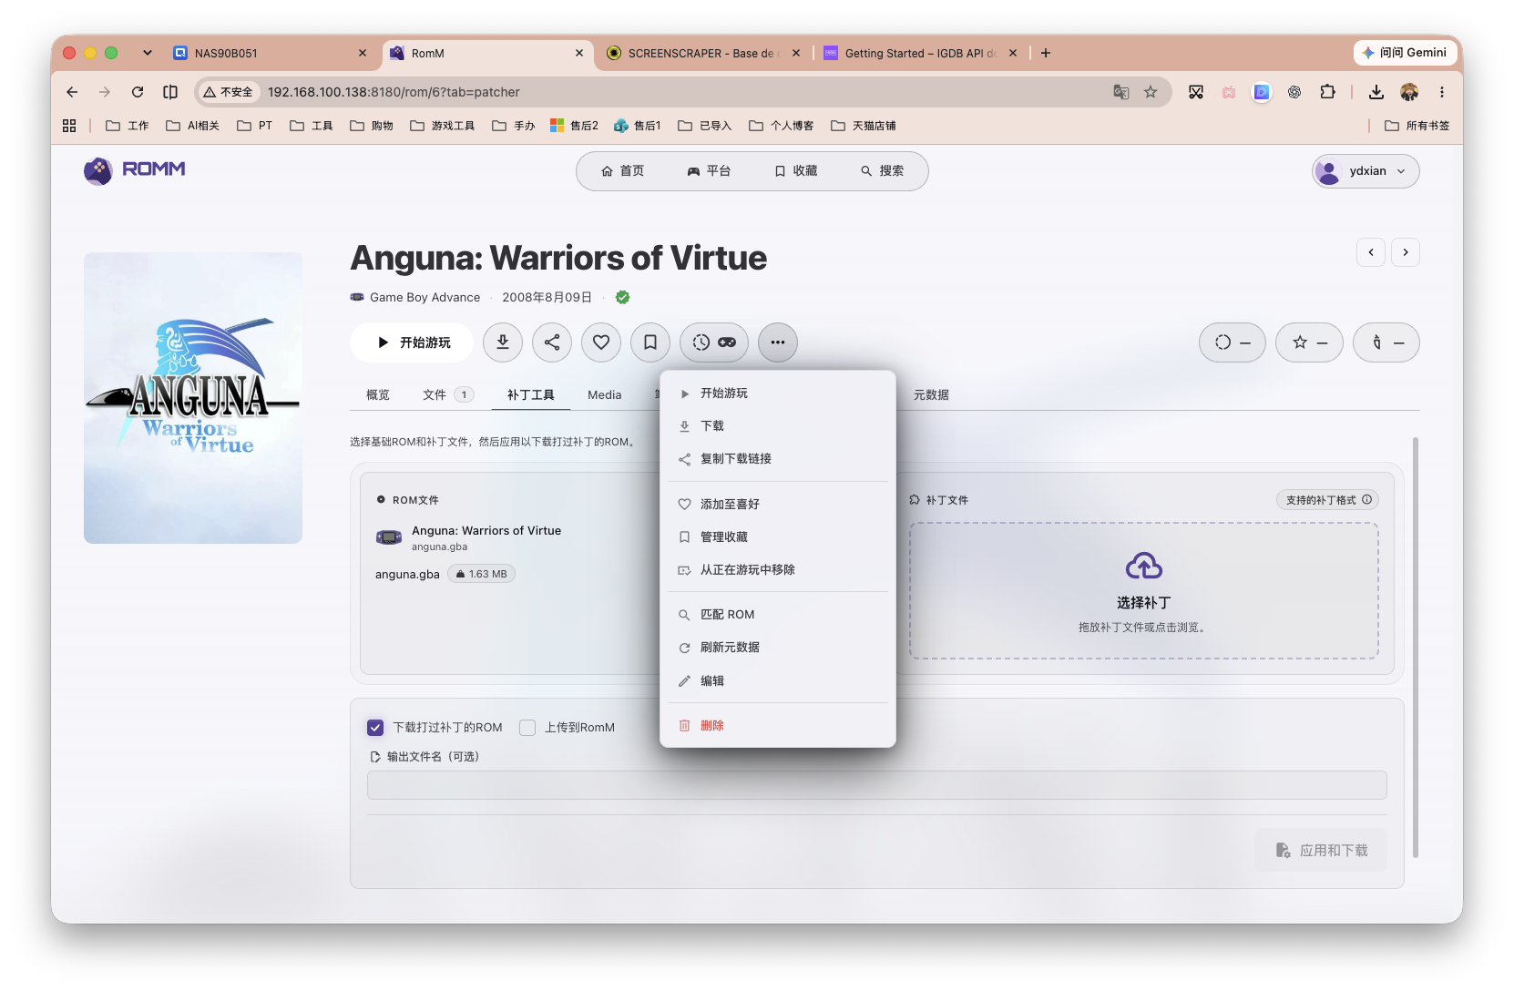Open the 个人博客 bookmarks folder

point(782,126)
